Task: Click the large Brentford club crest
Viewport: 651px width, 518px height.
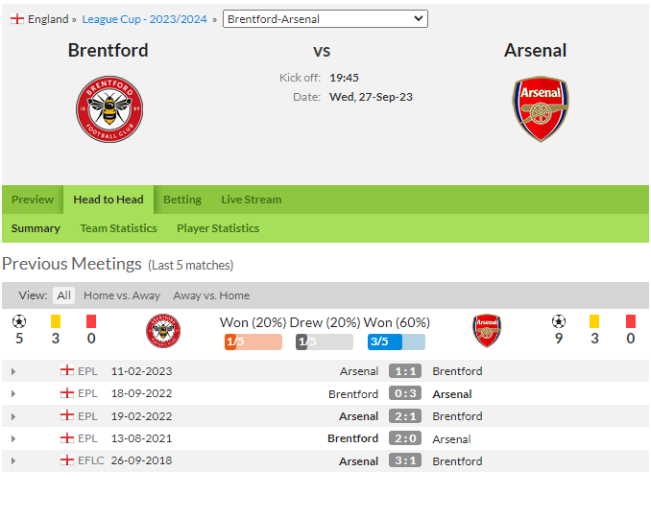Action: 109,109
